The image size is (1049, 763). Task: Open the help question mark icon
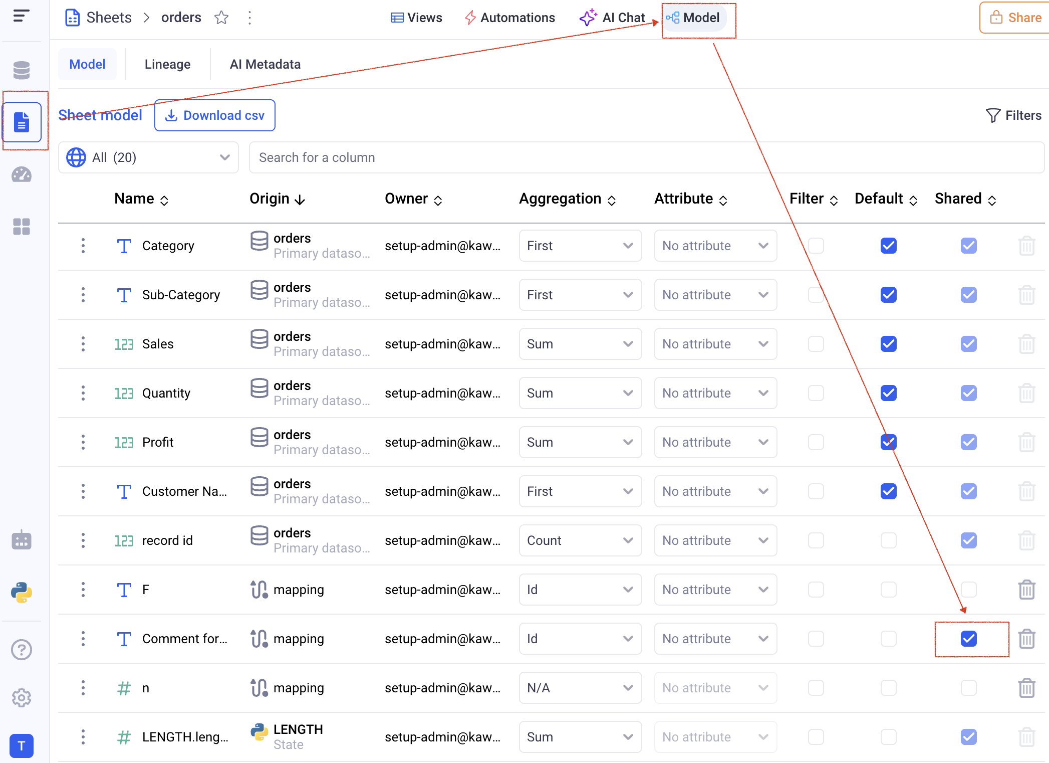click(x=21, y=649)
